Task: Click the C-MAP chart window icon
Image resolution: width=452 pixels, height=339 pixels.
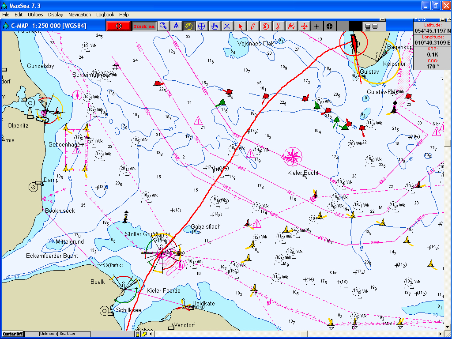Action: point(5,26)
